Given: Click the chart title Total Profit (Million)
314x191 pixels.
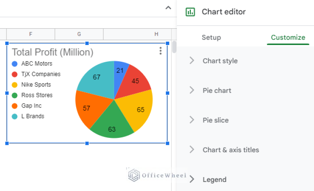Looking at the screenshot, I should click(x=53, y=52).
